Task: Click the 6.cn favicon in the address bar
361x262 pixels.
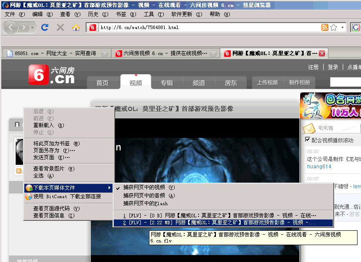Action: click(93, 28)
